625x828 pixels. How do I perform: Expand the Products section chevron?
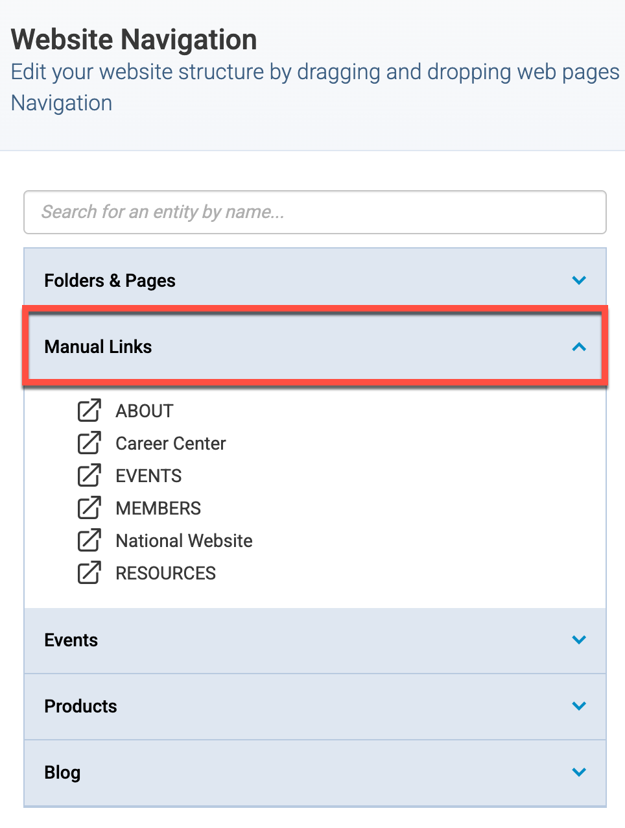579,706
